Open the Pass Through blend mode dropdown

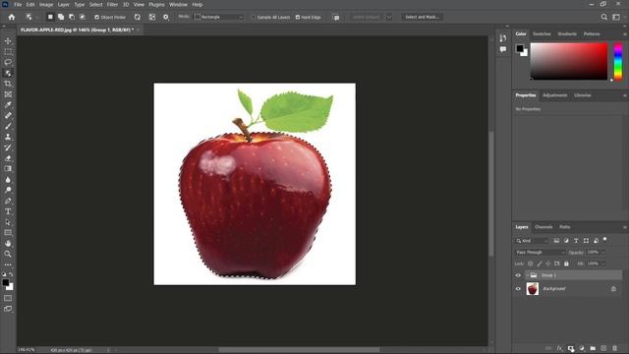pos(540,253)
